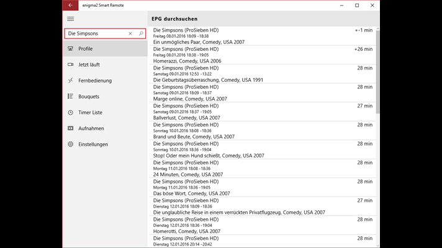
Task: Go back with the red arrow button
Action: coord(70,6)
